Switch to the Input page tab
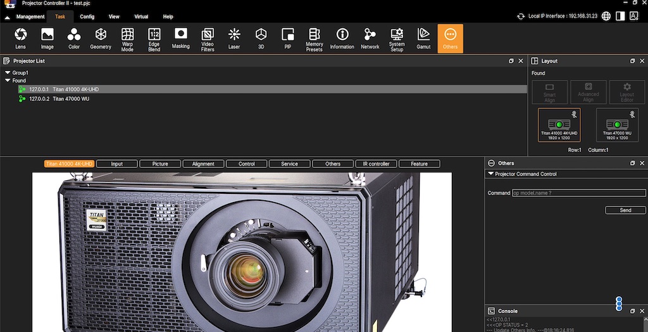 (x=117, y=164)
